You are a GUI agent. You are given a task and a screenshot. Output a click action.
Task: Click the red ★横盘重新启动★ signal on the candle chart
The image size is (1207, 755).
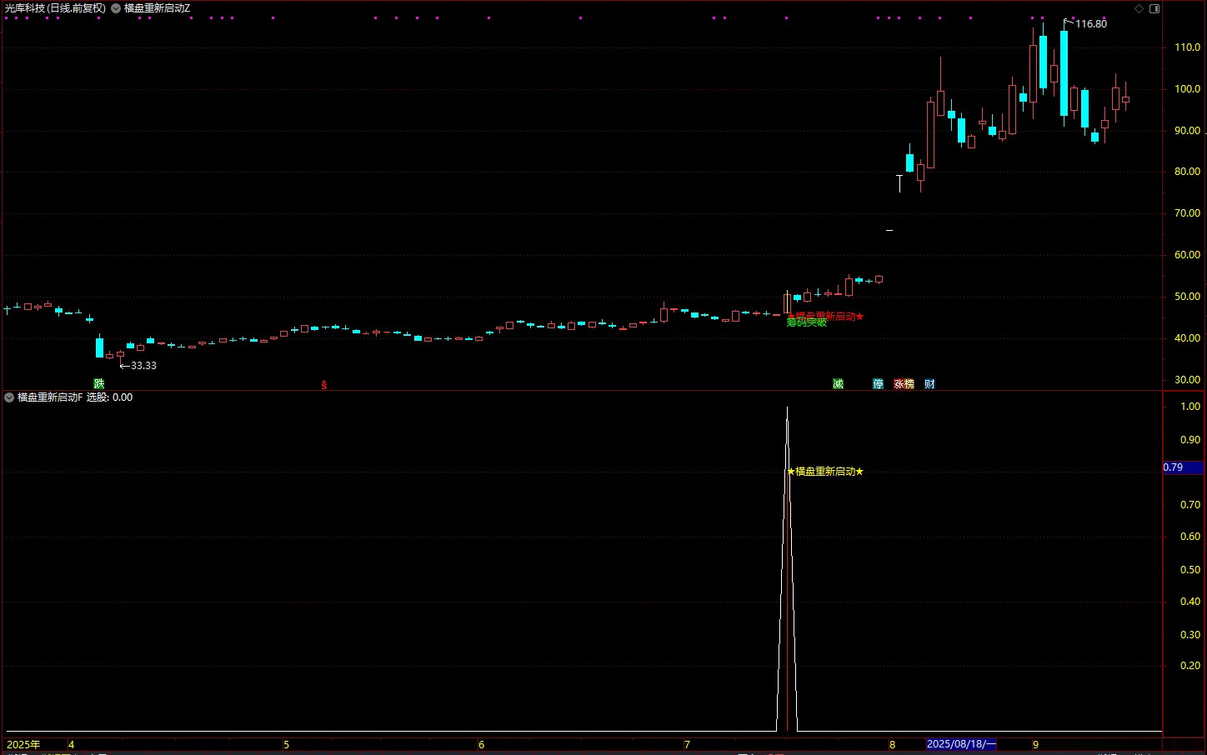click(825, 316)
